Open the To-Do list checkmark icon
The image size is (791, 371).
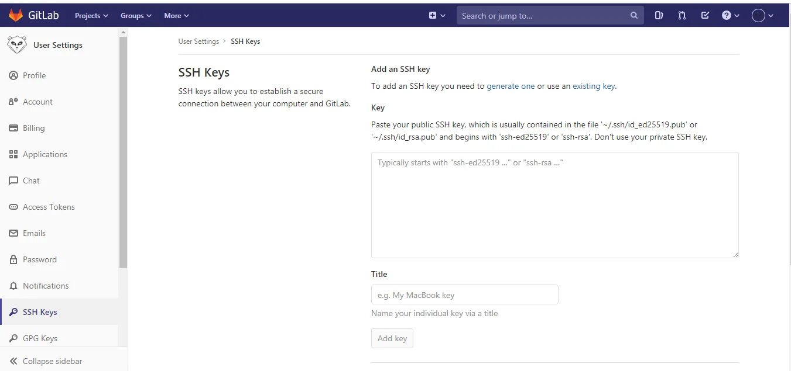tap(705, 15)
